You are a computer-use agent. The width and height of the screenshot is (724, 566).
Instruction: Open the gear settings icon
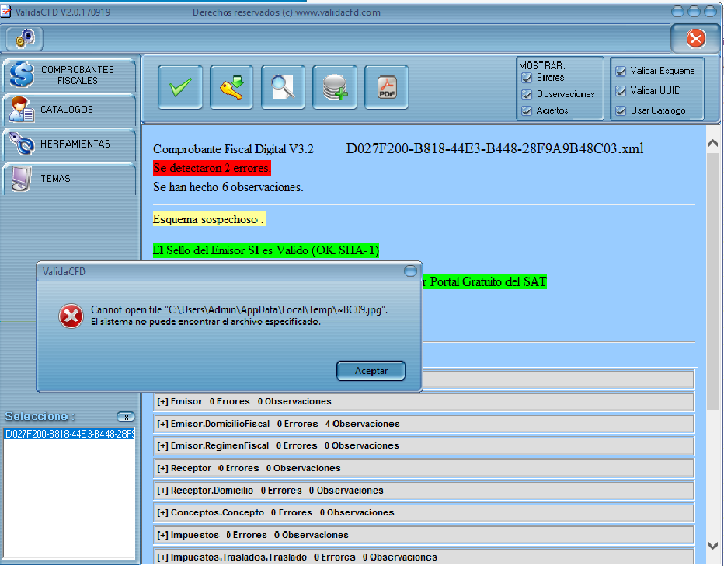(25, 38)
